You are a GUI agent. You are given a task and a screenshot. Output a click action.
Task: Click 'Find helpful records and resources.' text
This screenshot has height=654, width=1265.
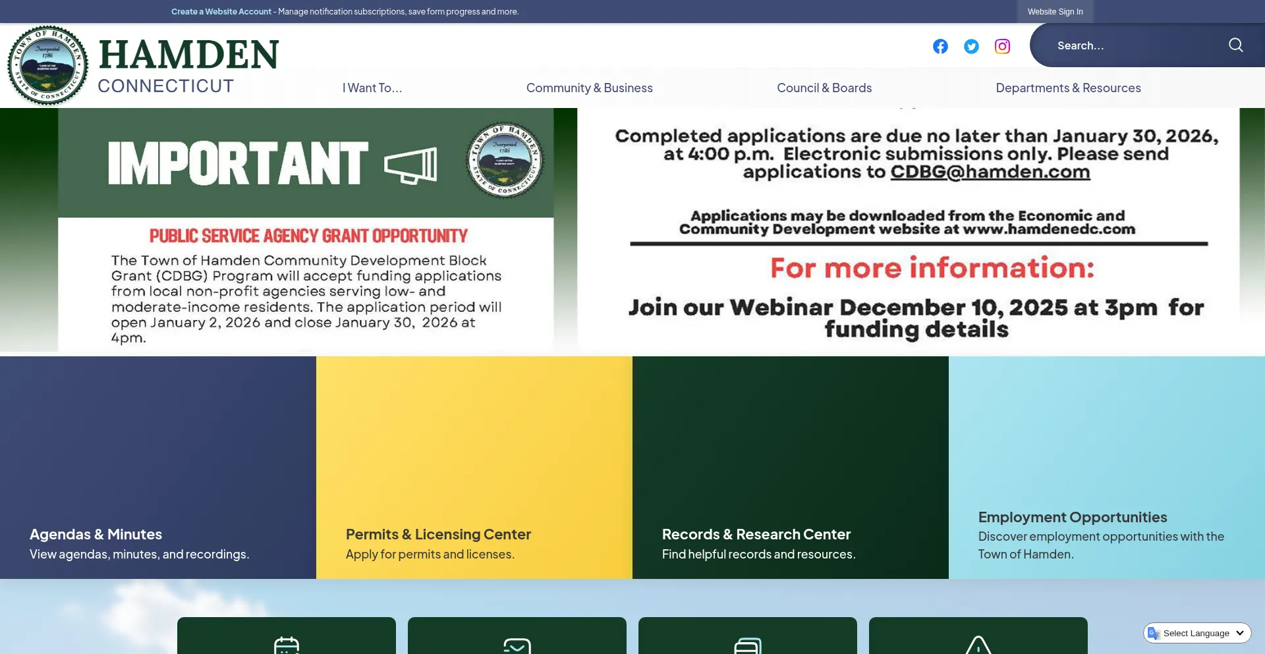pyautogui.click(x=759, y=554)
